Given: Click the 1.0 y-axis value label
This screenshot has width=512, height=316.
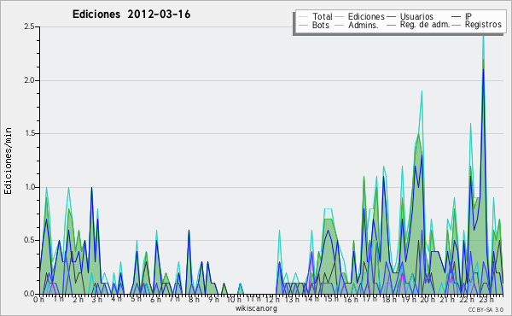Looking at the screenshot, I should pos(29,187).
